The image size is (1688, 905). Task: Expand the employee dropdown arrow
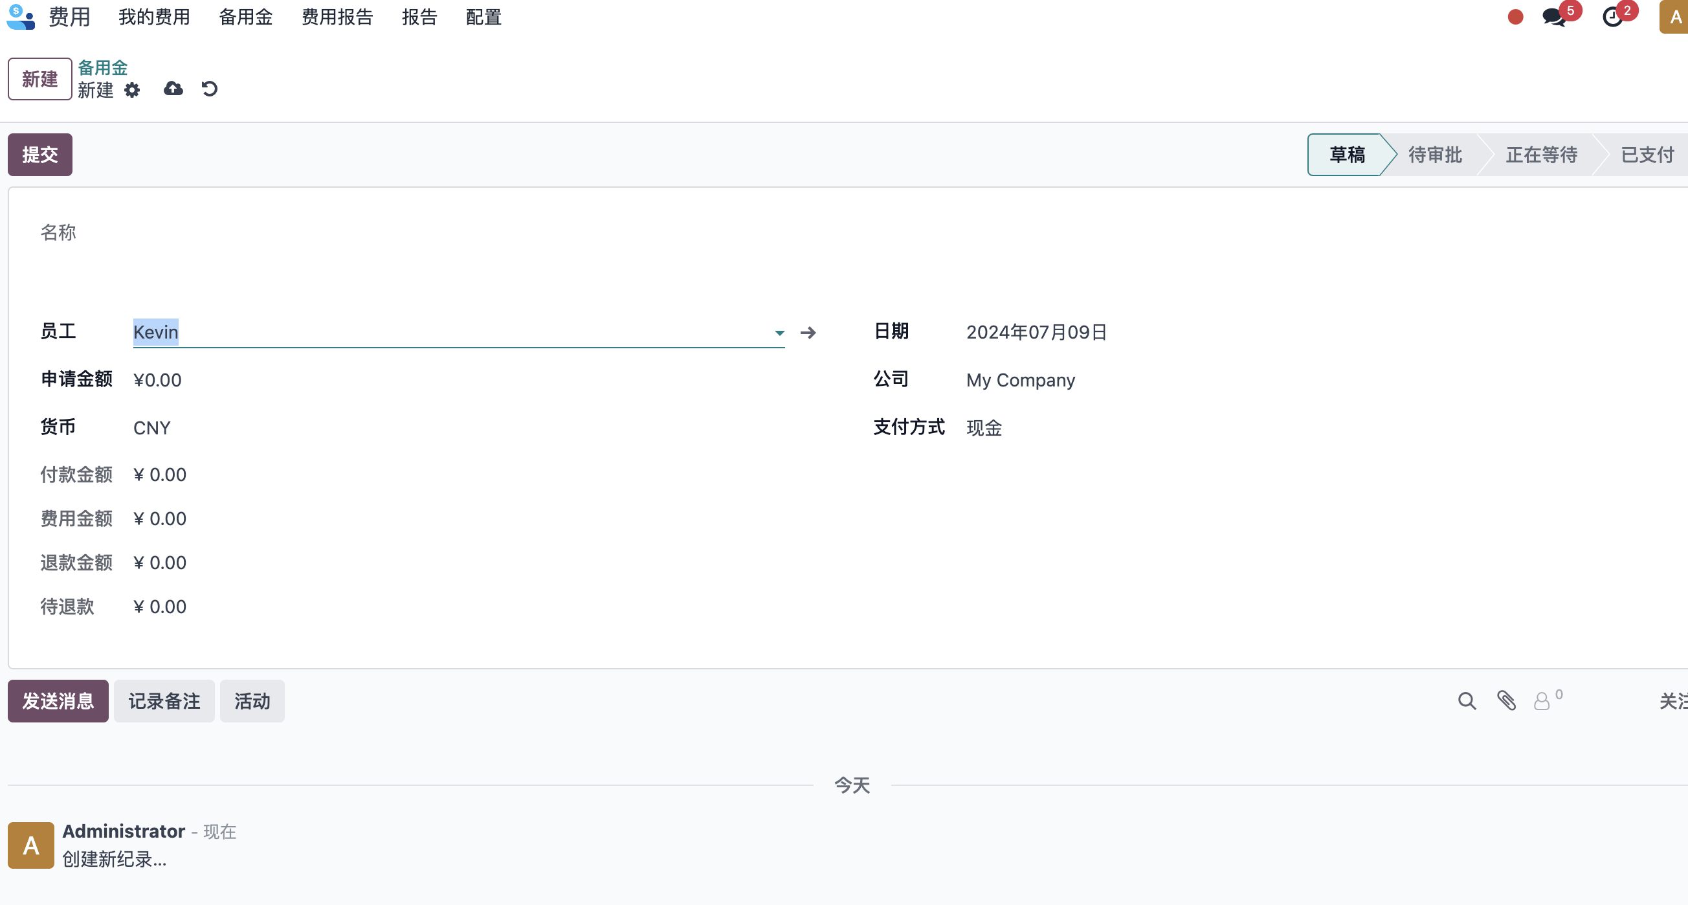tap(779, 333)
